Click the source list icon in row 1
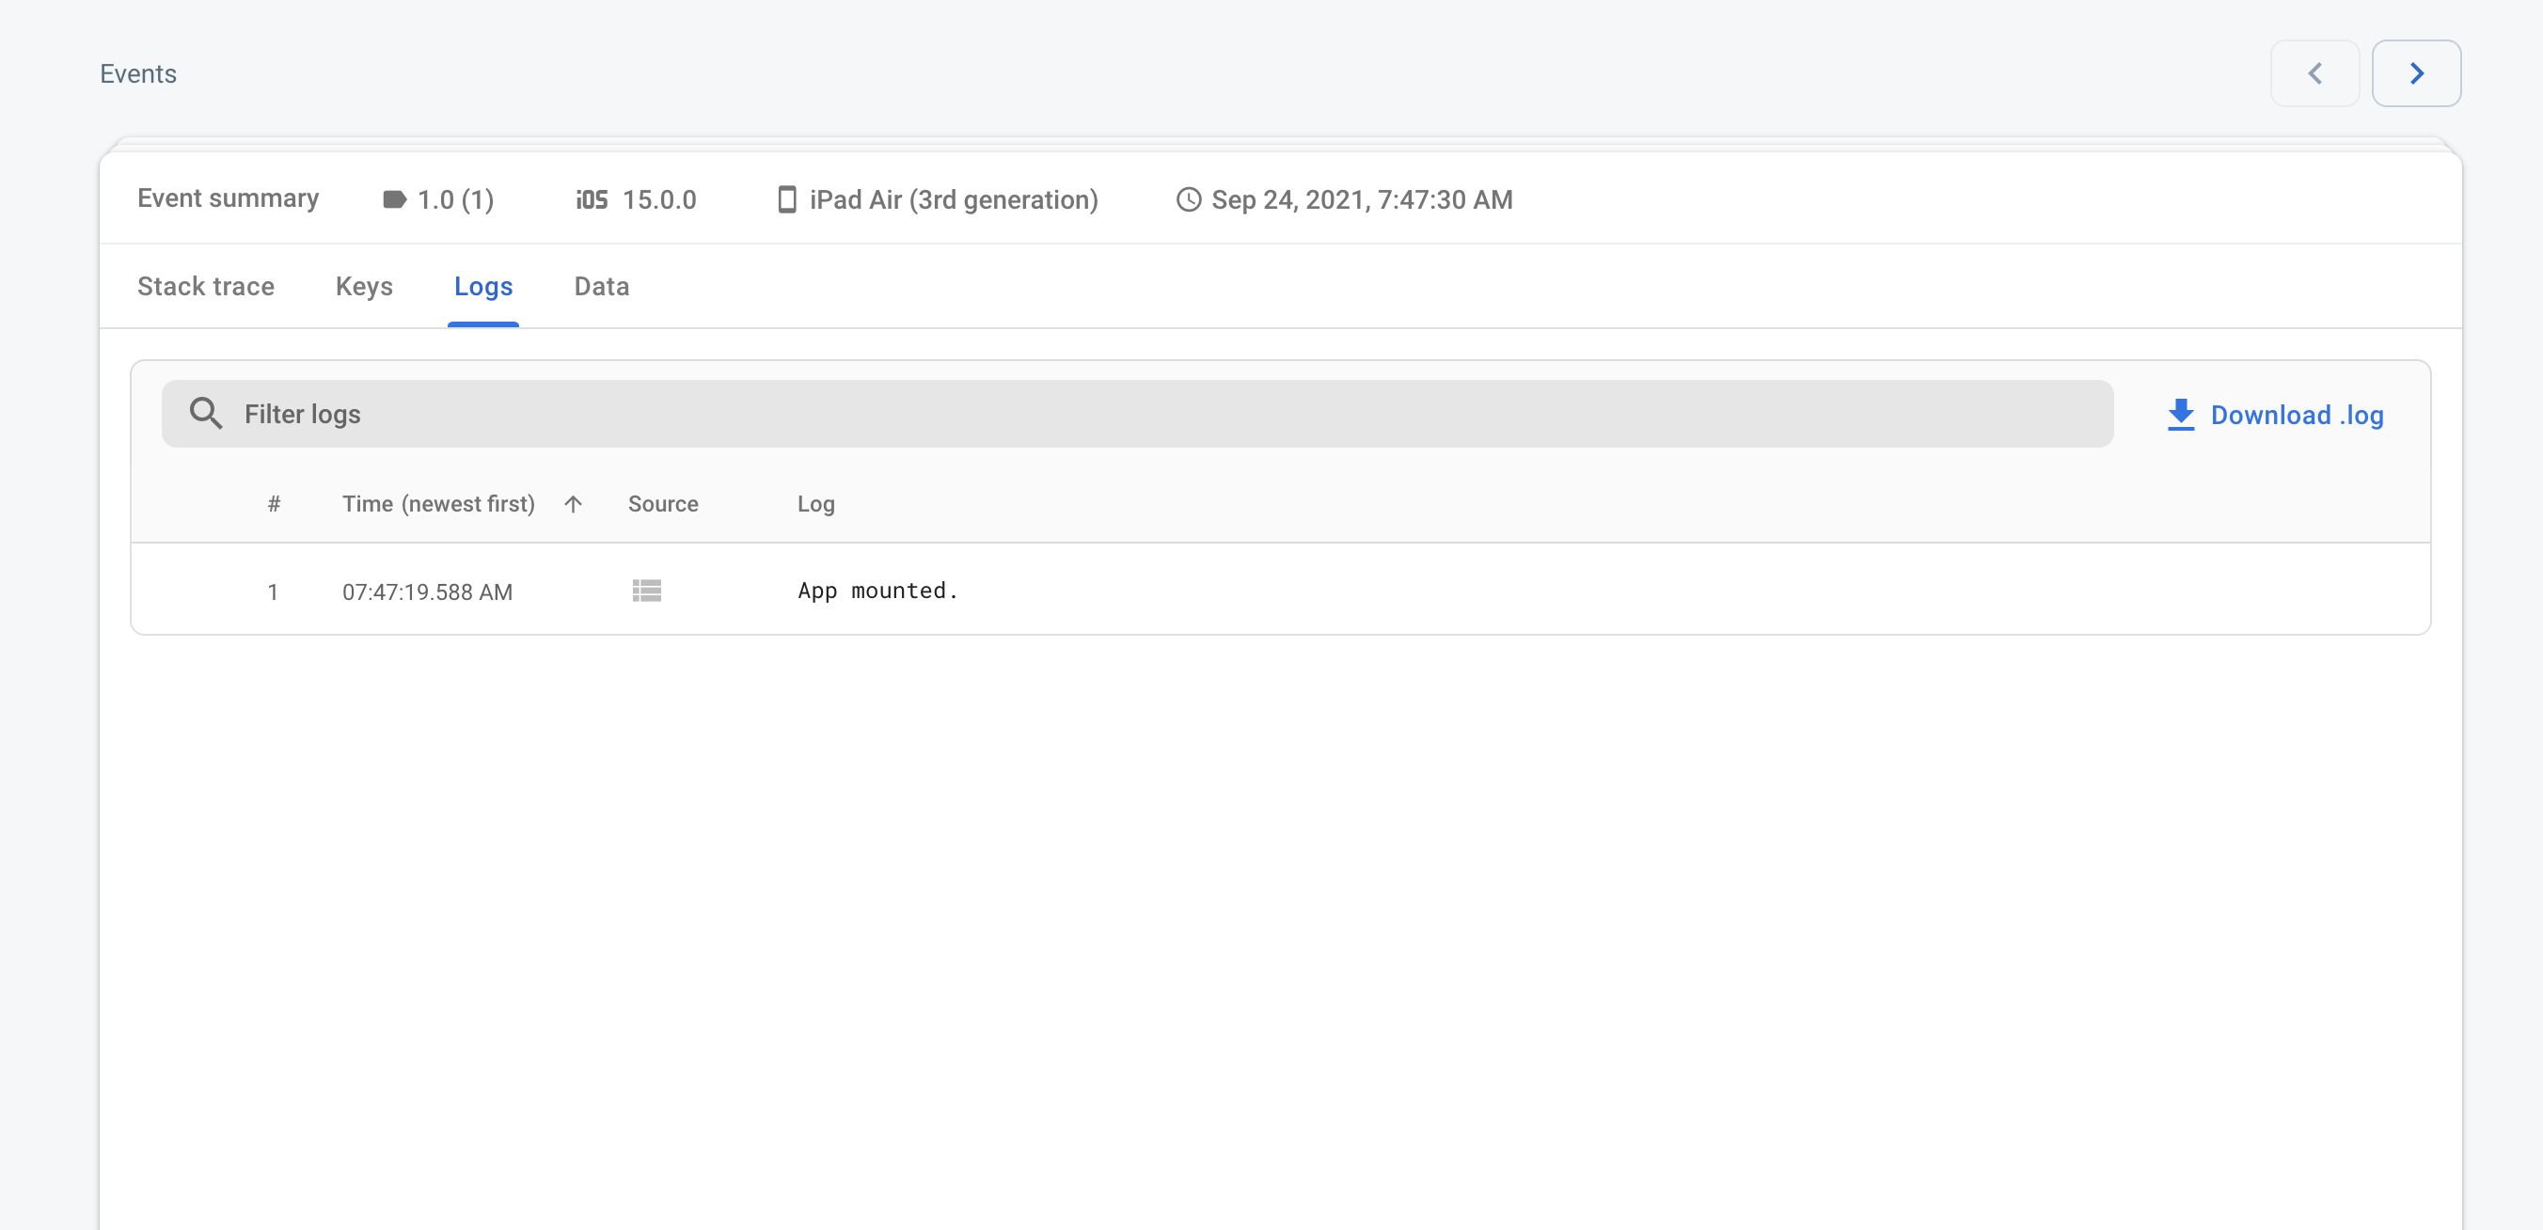Image resolution: width=2543 pixels, height=1230 pixels. pyautogui.click(x=647, y=591)
